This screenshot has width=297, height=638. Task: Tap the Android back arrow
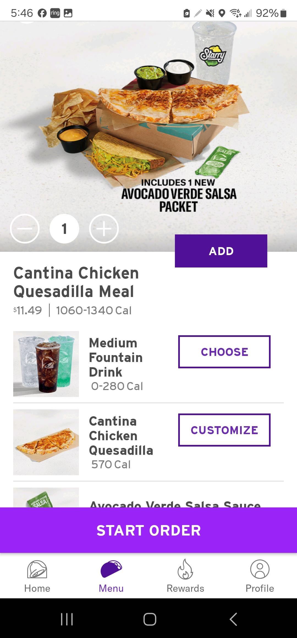[233, 619]
